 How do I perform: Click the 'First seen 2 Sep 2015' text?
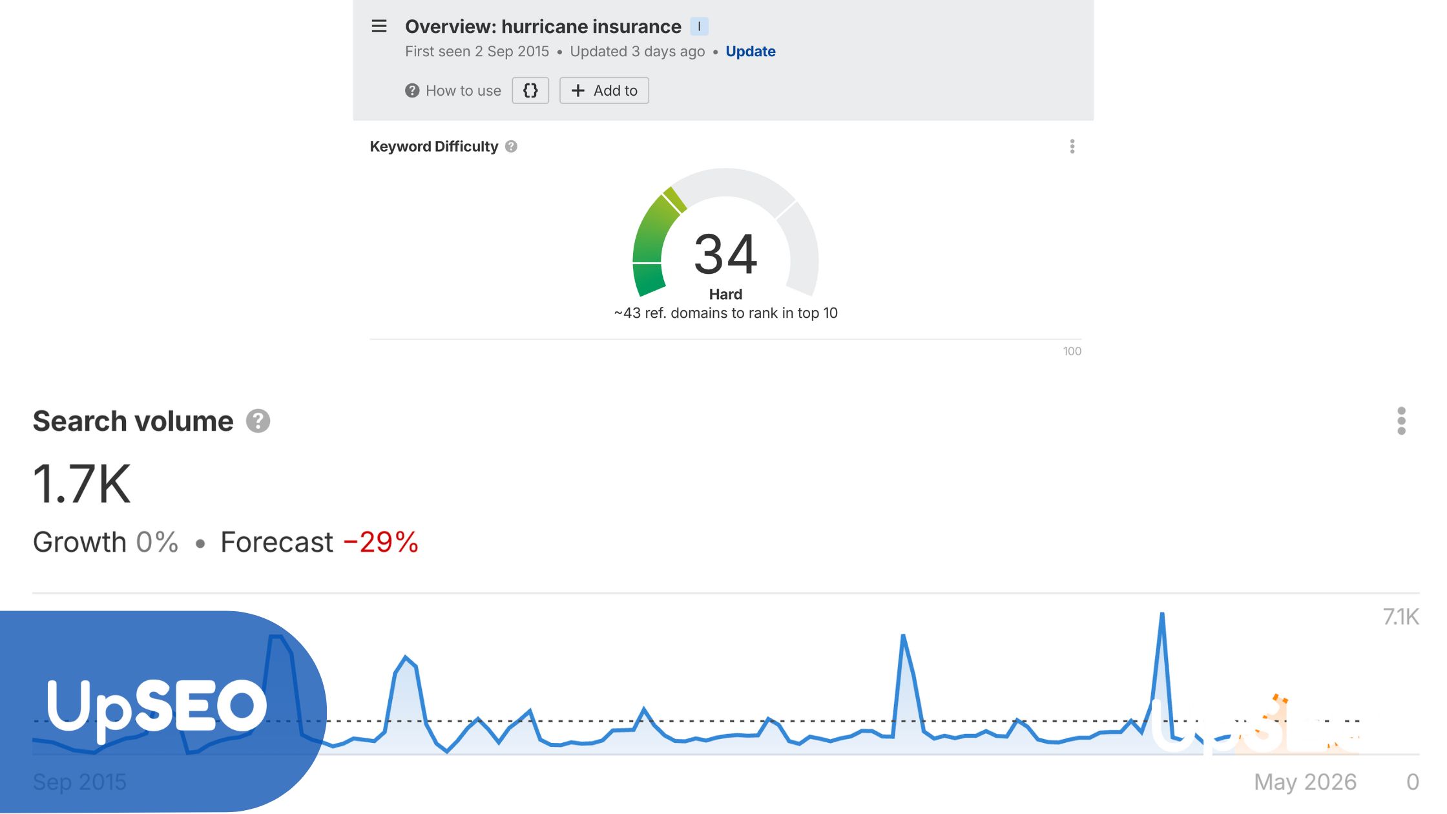pos(477,52)
